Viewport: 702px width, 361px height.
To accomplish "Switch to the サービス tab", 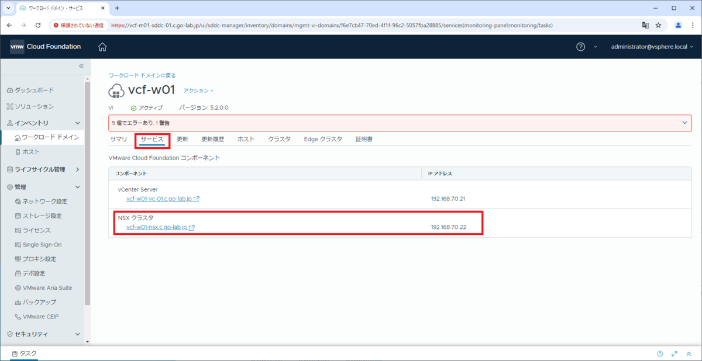I will click(x=152, y=139).
